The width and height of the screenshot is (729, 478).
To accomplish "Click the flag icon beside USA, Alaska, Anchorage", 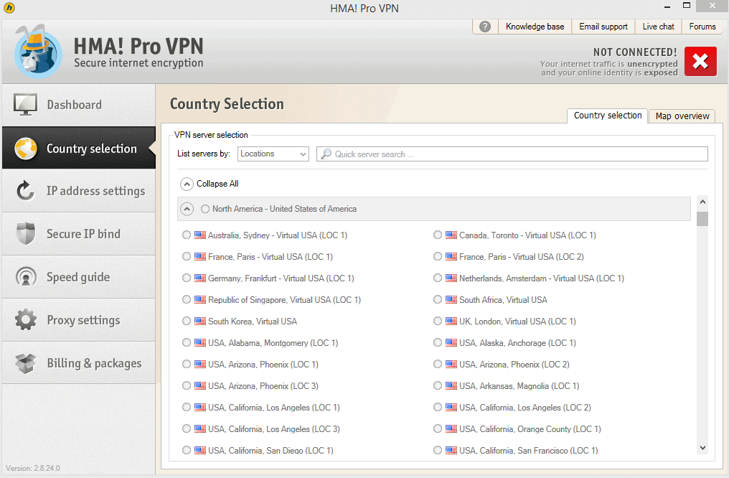I will [451, 342].
